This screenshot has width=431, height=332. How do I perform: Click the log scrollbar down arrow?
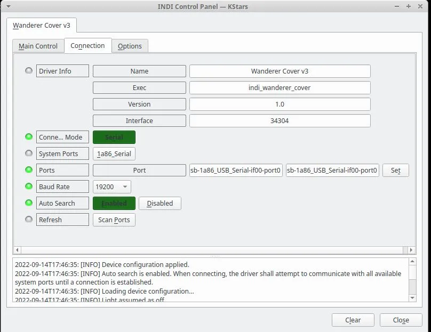point(412,298)
